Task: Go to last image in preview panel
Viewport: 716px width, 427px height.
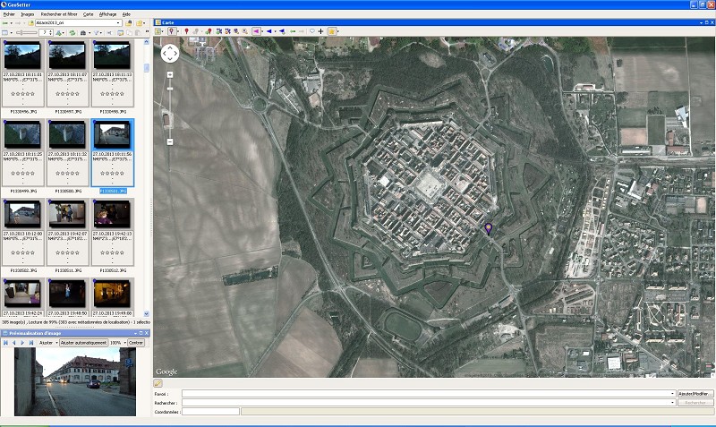Action: 31,343
